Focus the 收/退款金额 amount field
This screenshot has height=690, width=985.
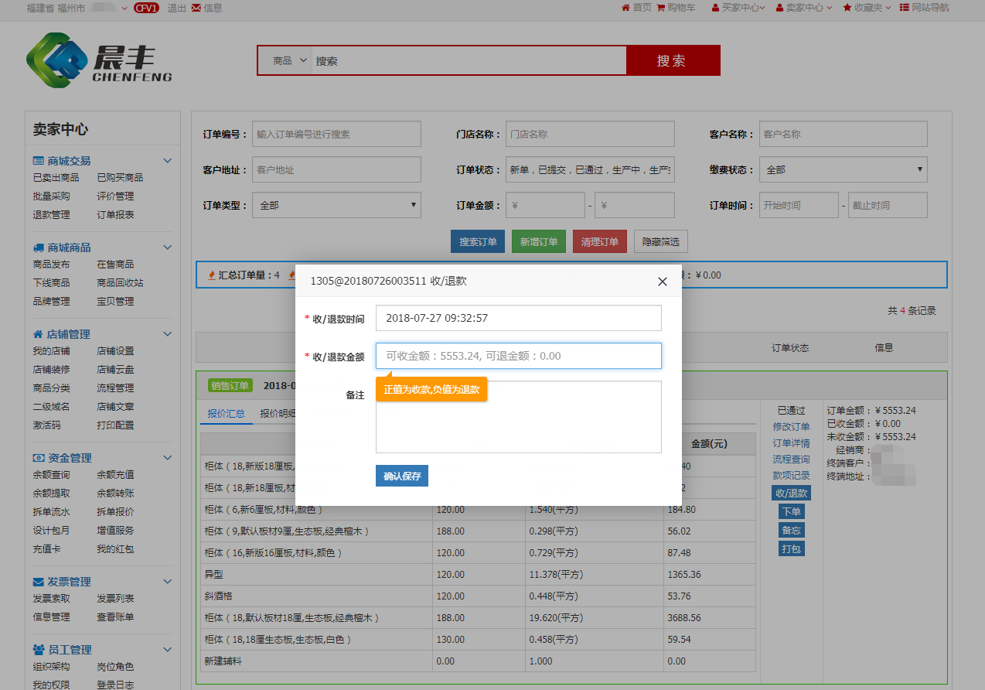(x=518, y=356)
